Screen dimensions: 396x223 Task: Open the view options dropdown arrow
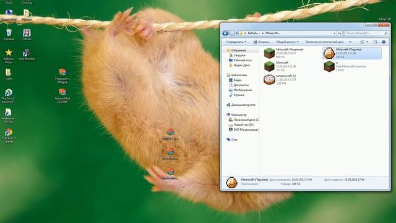pyautogui.click(x=367, y=42)
